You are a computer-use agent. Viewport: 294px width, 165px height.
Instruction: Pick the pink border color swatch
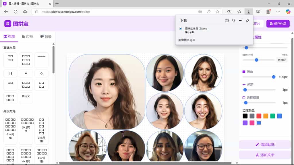[252, 123]
